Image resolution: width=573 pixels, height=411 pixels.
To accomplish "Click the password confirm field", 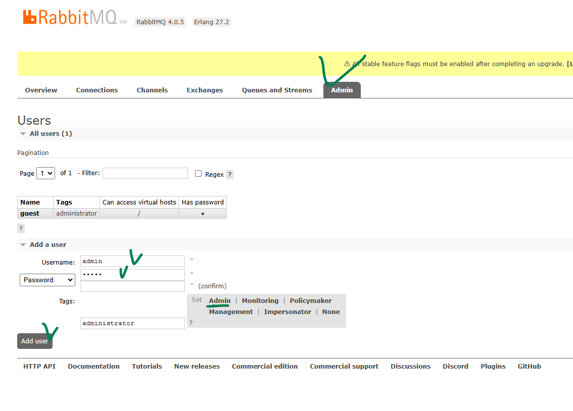I will pos(132,286).
